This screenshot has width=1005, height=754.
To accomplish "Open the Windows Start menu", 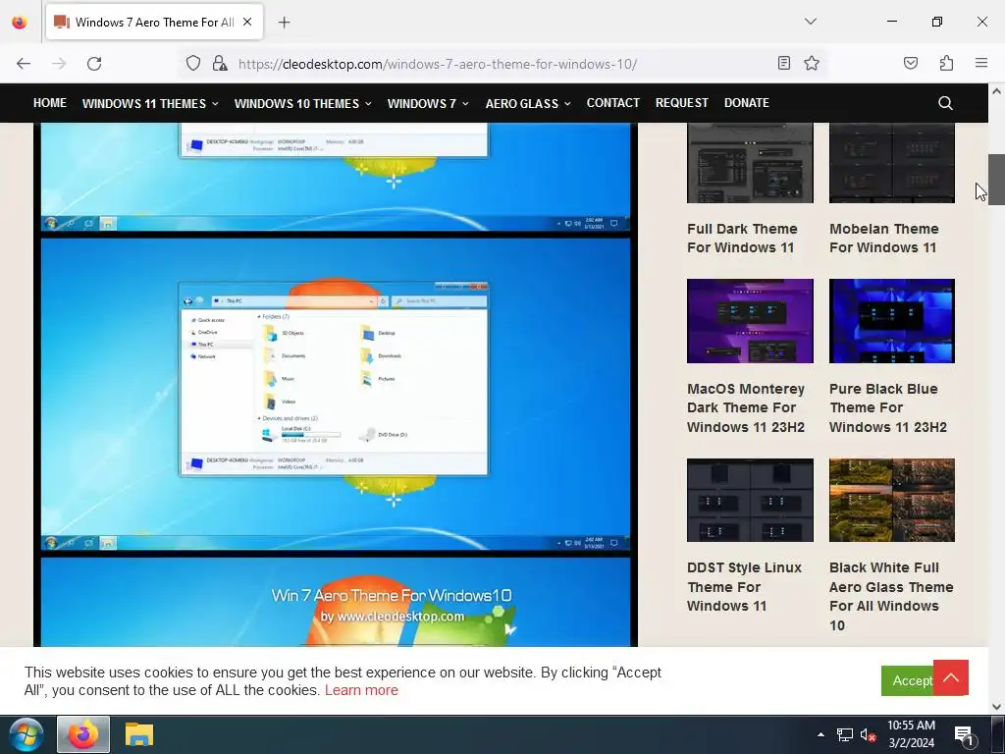I will pos(26,734).
